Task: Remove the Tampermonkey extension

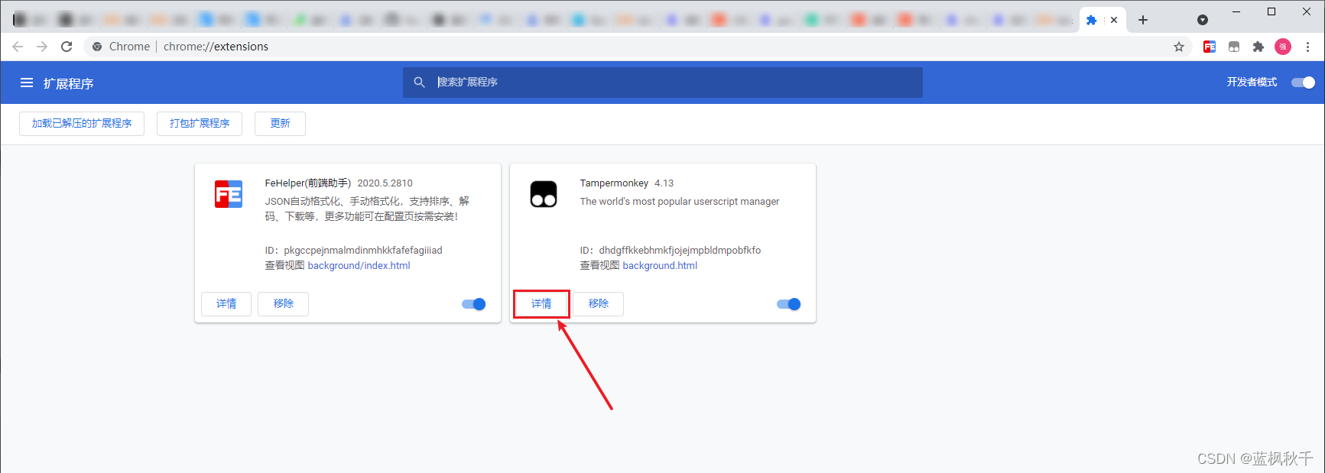Action: pyautogui.click(x=599, y=303)
